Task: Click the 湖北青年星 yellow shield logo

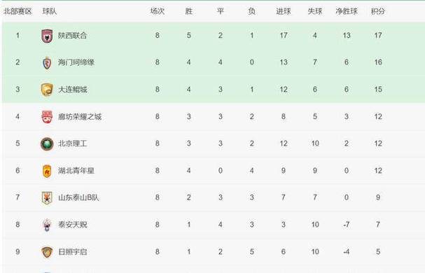Action: coord(47,171)
